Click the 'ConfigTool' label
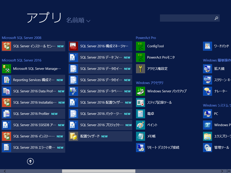Image resolution: width=231 pixels, height=173 pixels. tap(155, 46)
